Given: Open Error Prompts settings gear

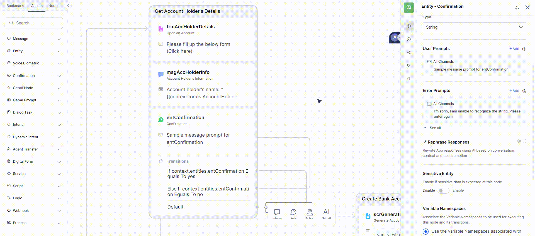Looking at the screenshot, I should [x=524, y=91].
